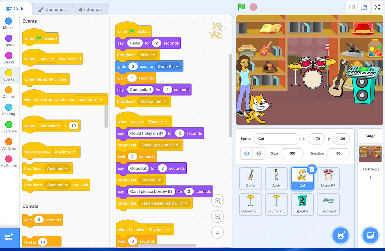This screenshot has width=385, height=251.
Task: Click the Cat sprite on the stage
Action: (257, 109)
